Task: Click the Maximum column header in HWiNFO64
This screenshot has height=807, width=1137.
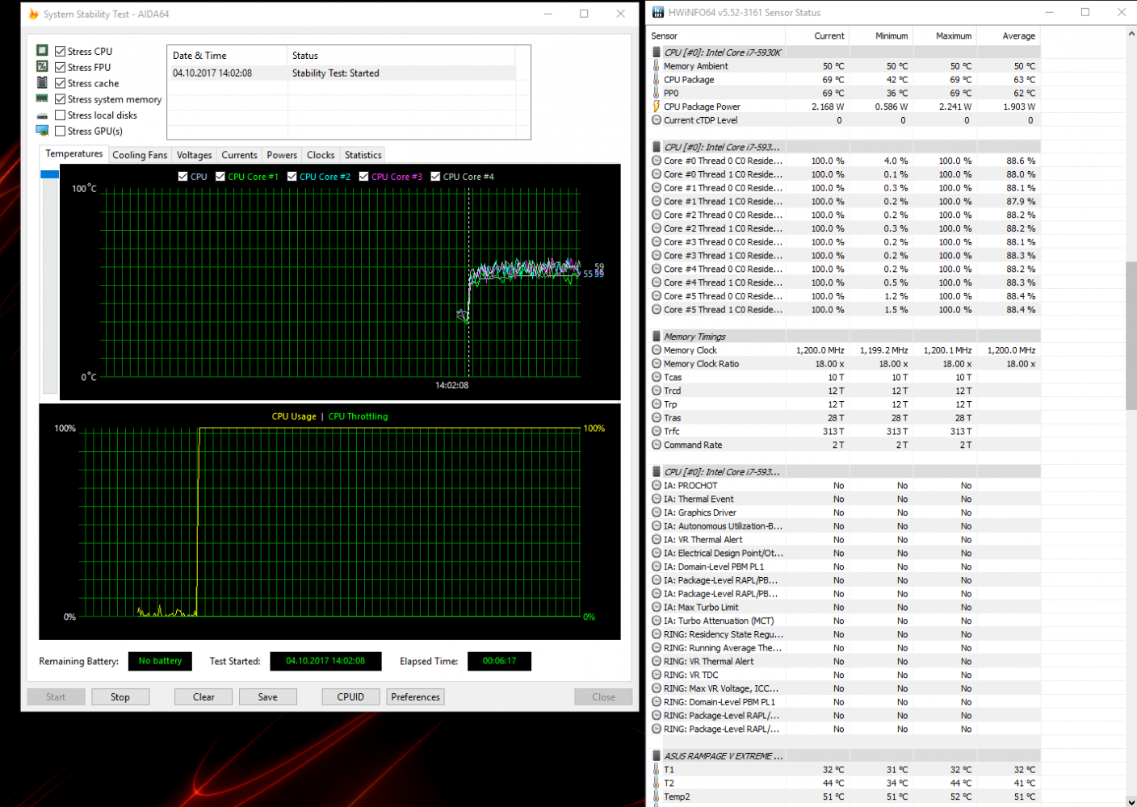Action: (944, 36)
